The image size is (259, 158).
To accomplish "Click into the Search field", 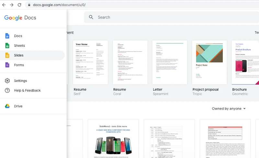I will click(x=172, y=17).
